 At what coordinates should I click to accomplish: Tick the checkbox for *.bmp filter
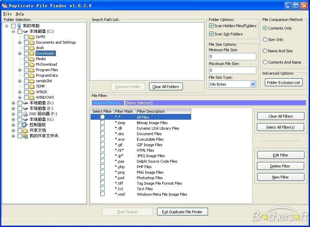coord(102,122)
